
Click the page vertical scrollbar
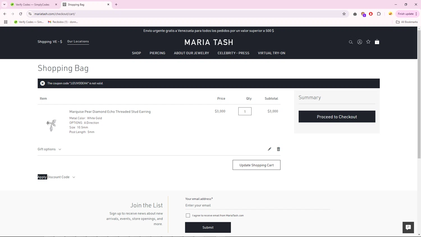click(419, 94)
